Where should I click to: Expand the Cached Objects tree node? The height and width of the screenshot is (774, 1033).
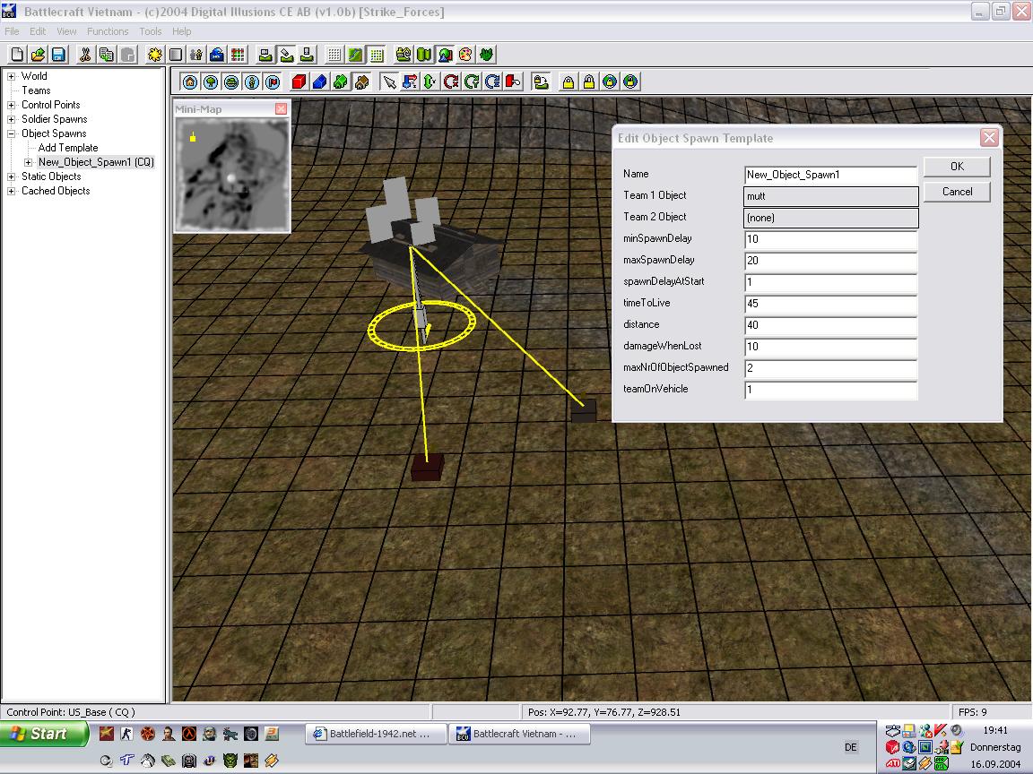click(11, 191)
